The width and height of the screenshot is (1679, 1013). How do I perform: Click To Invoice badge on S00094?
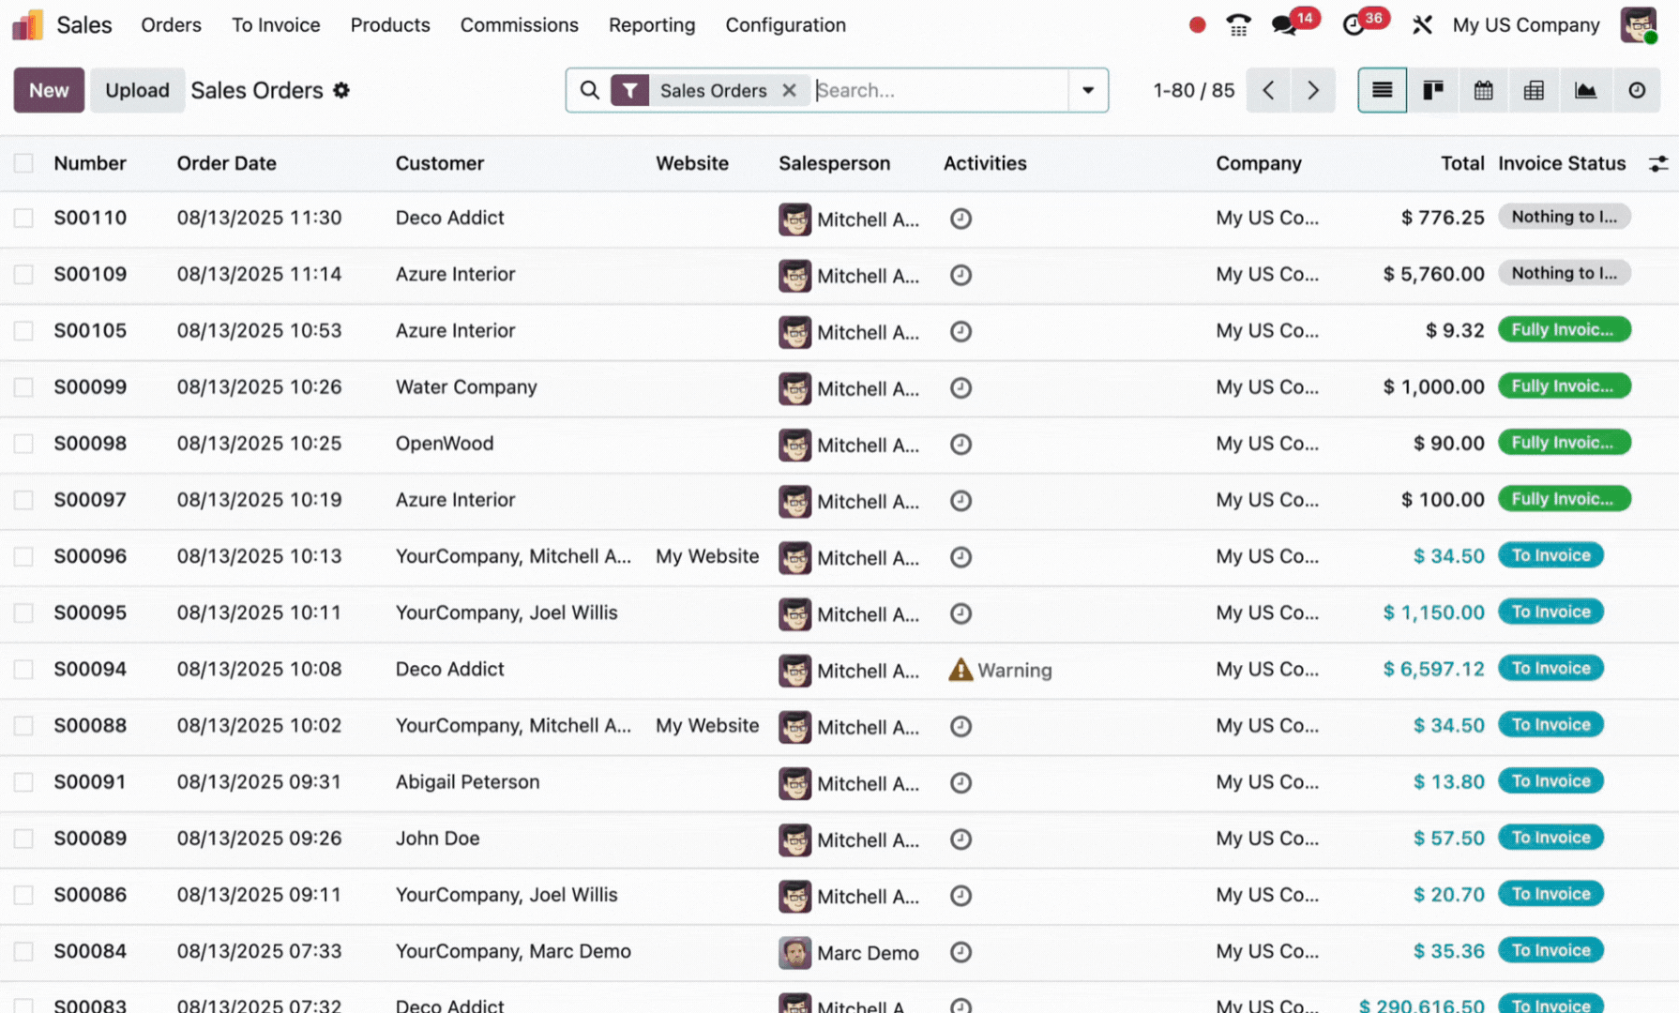[x=1550, y=668]
